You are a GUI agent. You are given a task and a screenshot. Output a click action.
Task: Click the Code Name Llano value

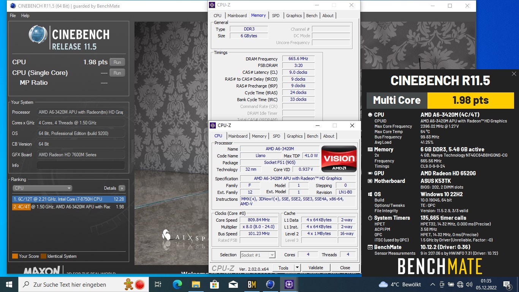coord(261,156)
